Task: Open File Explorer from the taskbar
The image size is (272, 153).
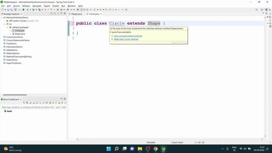Action: [140, 149]
